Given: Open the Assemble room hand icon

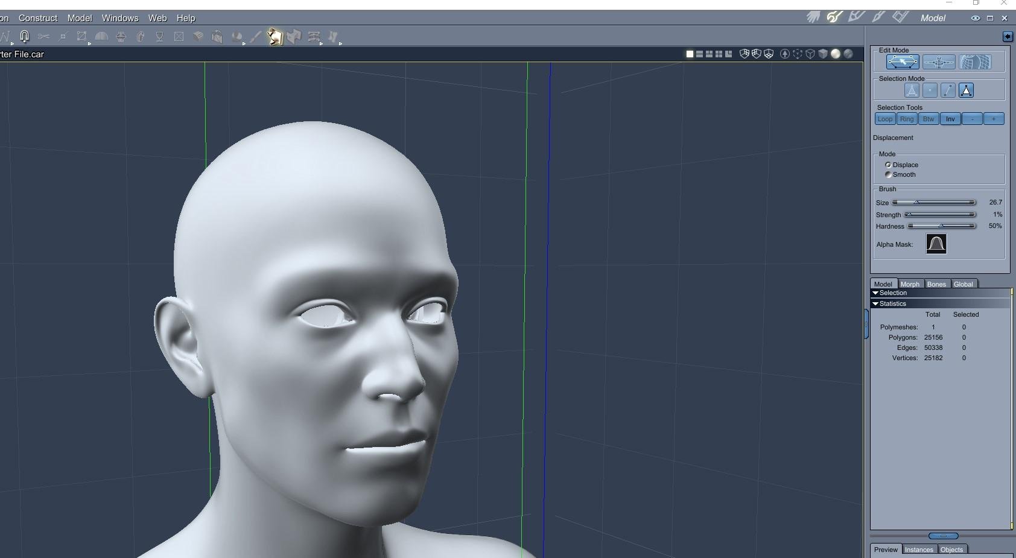Looking at the screenshot, I should [x=813, y=17].
